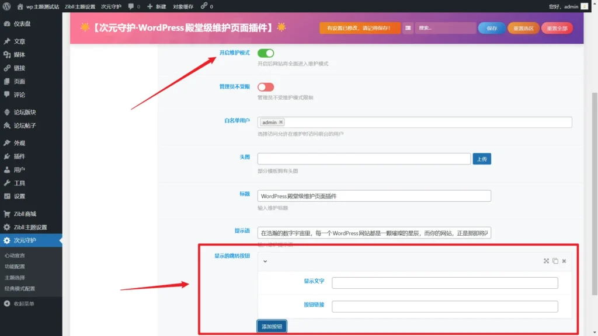The height and width of the screenshot is (336, 598).
Task: Open the 白名单用户 select box
Action: (415, 123)
